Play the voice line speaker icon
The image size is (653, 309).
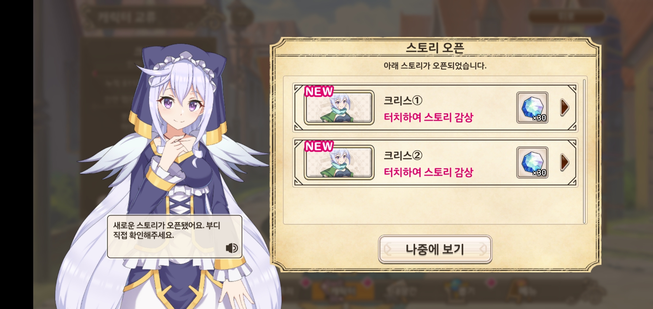coord(232,248)
